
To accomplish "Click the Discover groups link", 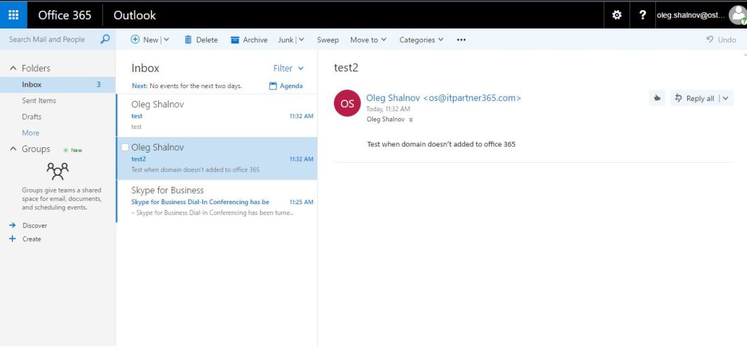I will 35,225.
